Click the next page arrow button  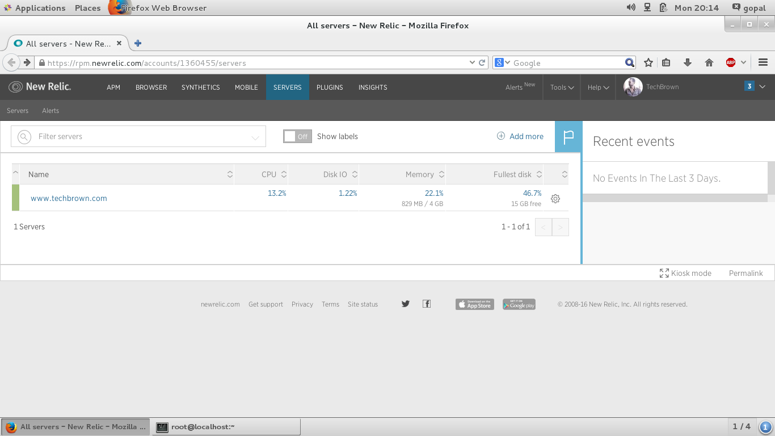click(561, 228)
